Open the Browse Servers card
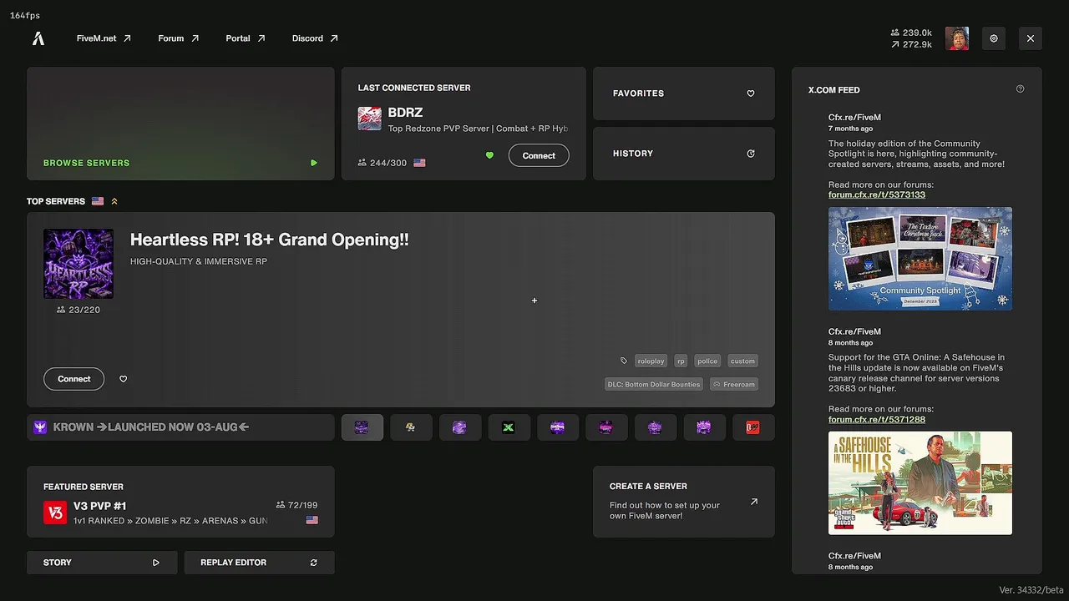The image size is (1069, 601). point(180,124)
